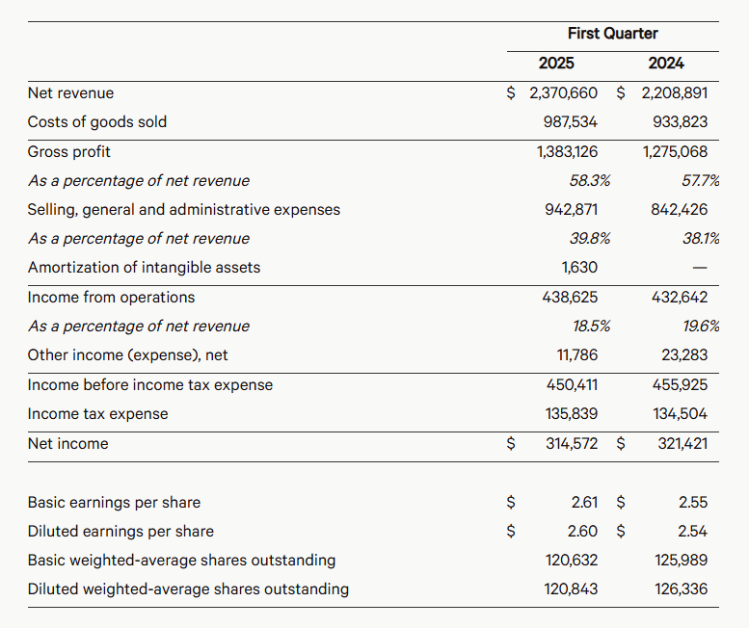Click the 58.3% gross margin percentage

(590, 181)
